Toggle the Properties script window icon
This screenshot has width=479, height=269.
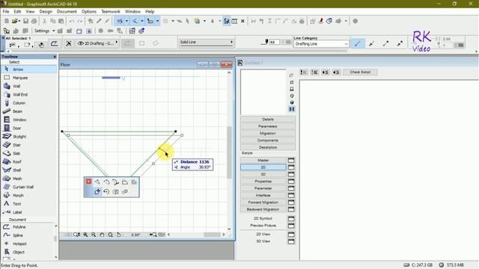(291, 181)
